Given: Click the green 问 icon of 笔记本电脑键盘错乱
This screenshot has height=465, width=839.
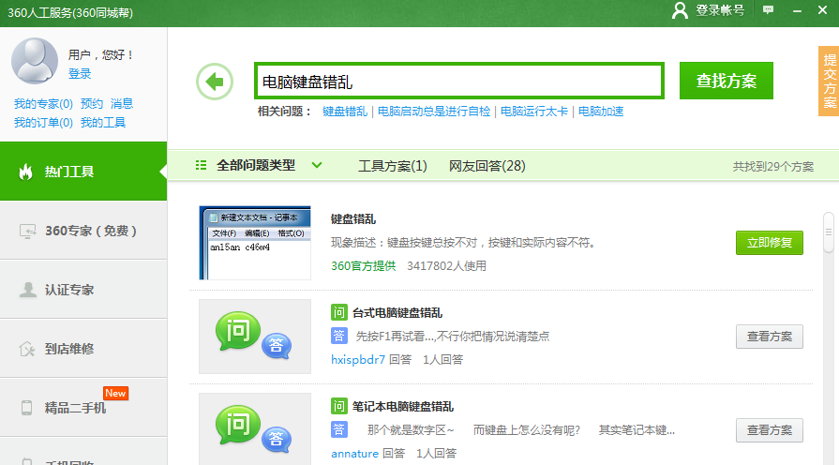Looking at the screenshot, I should point(338,406).
